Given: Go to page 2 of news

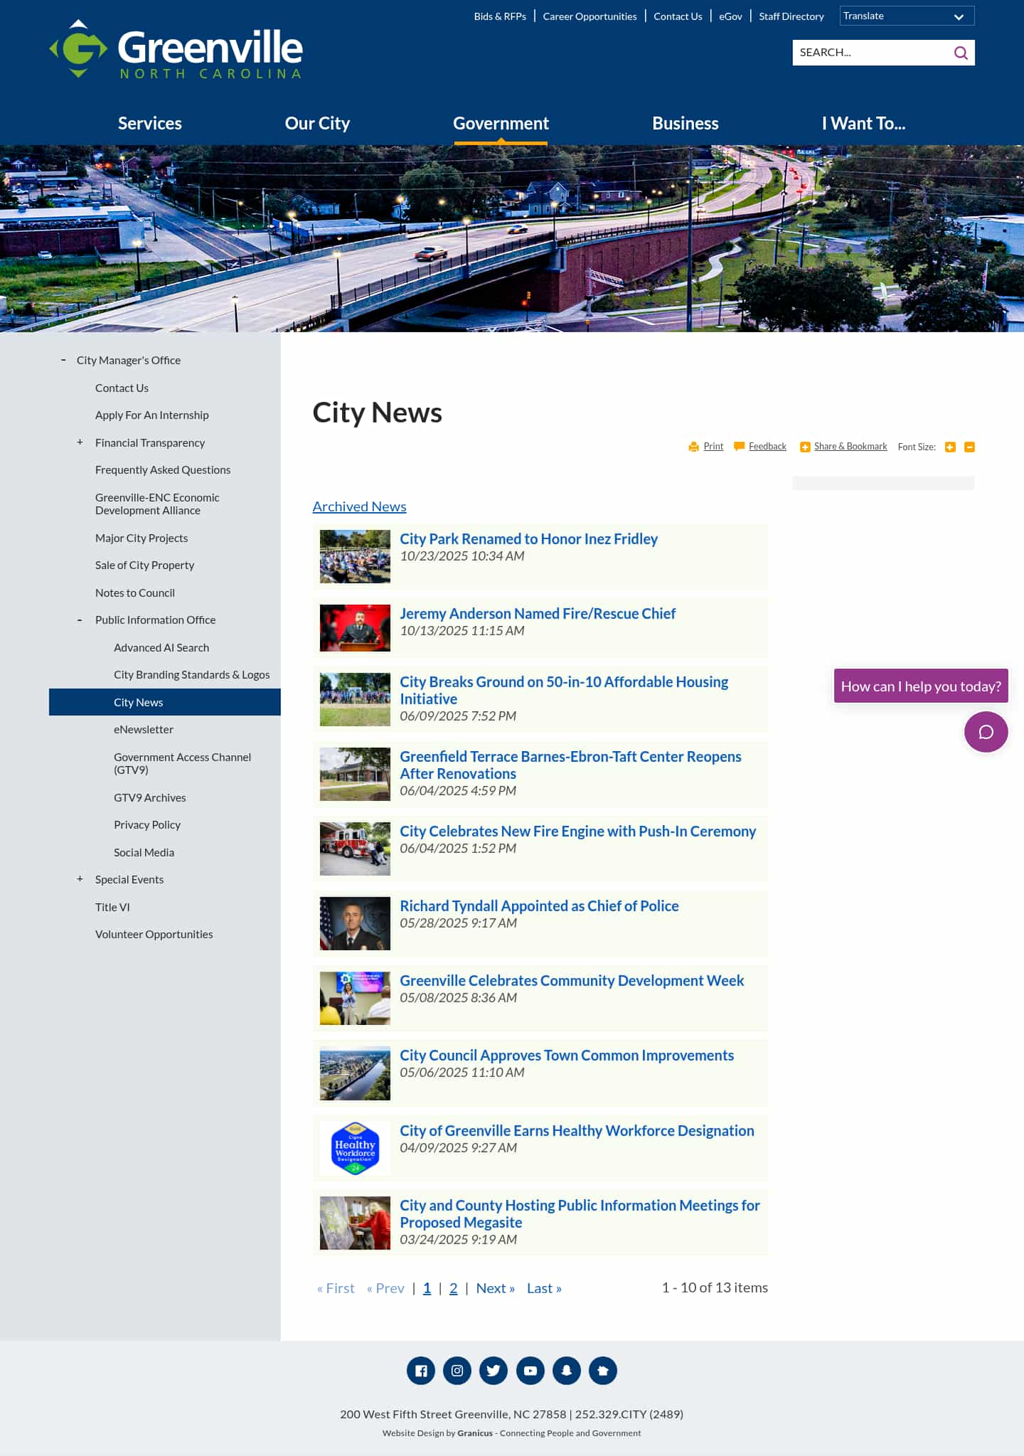Looking at the screenshot, I should click(453, 1288).
